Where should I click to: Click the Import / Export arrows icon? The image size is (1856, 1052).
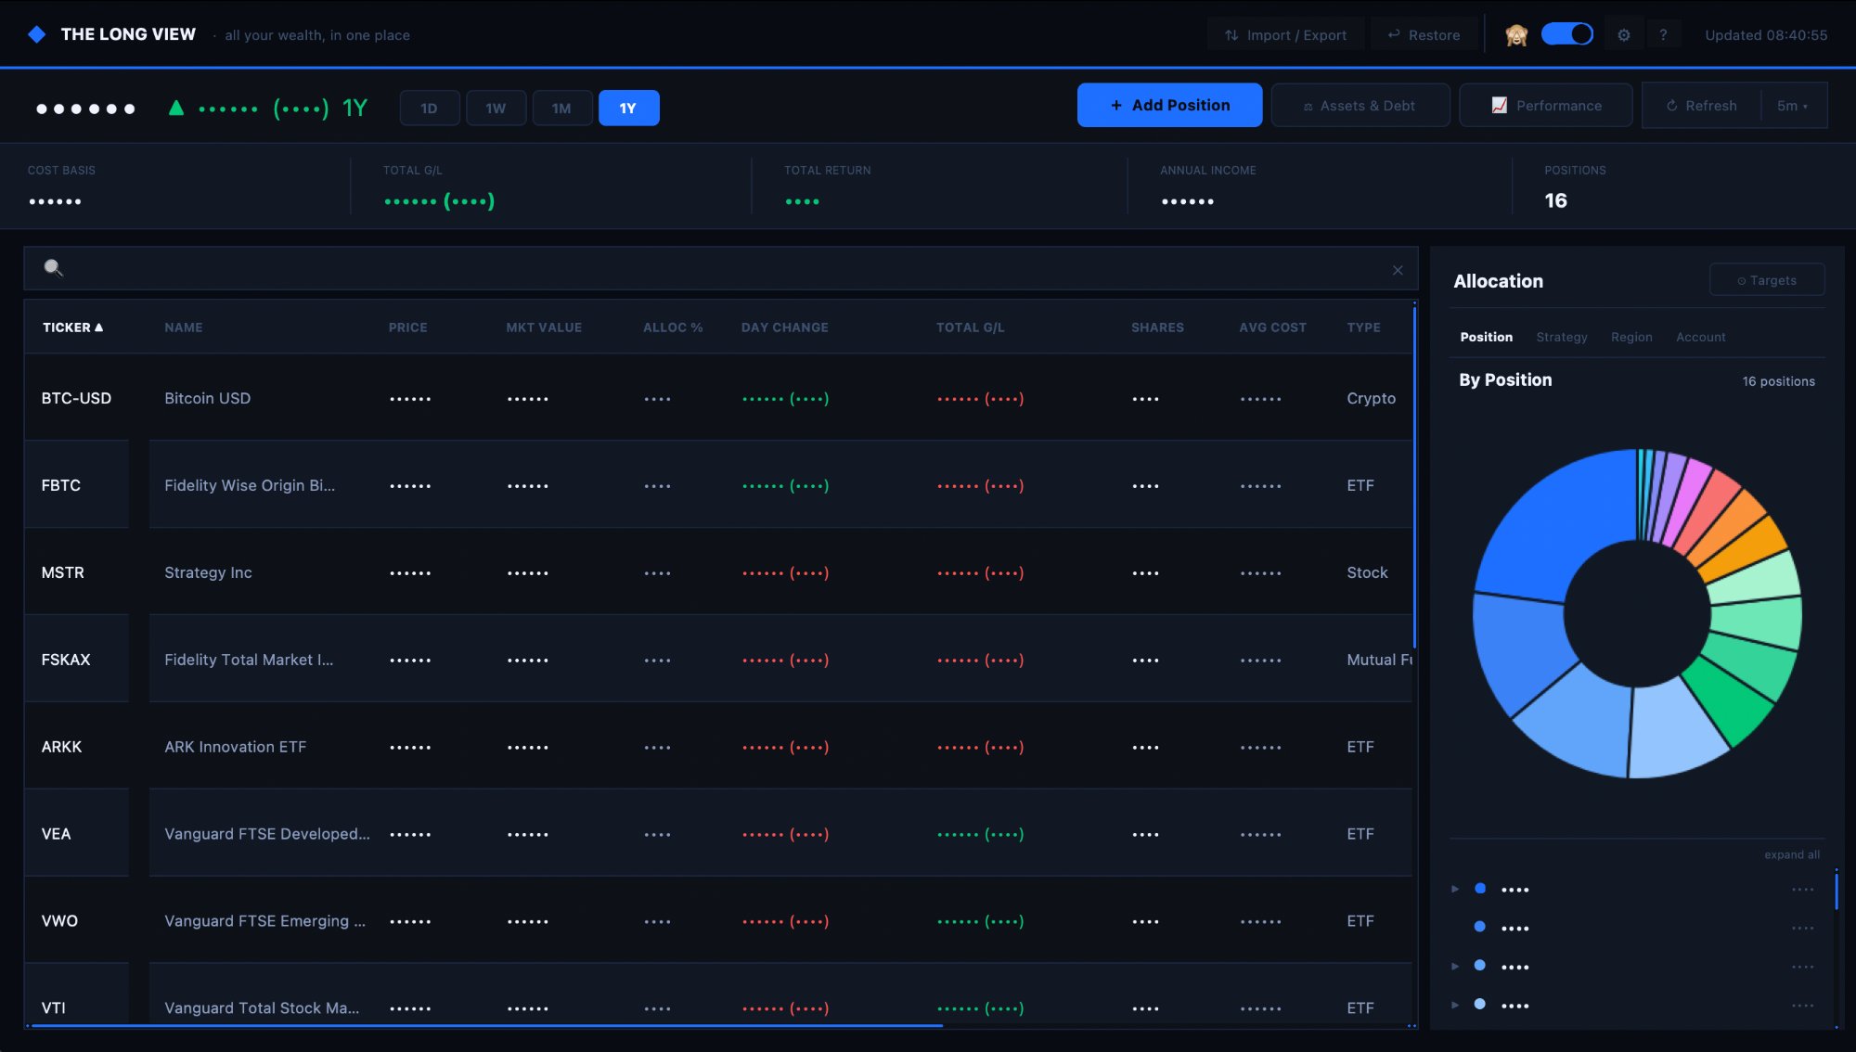pyautogui.click(x=1231, y=34)
